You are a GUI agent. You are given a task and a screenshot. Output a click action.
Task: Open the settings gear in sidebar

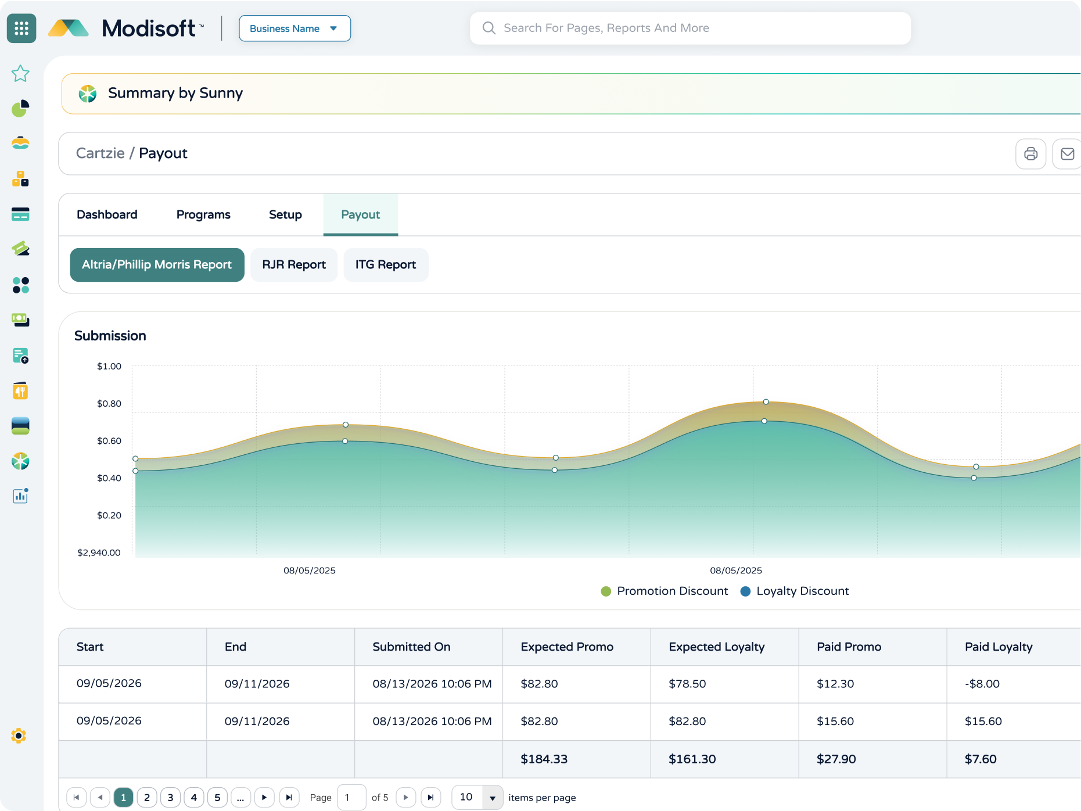19,736
